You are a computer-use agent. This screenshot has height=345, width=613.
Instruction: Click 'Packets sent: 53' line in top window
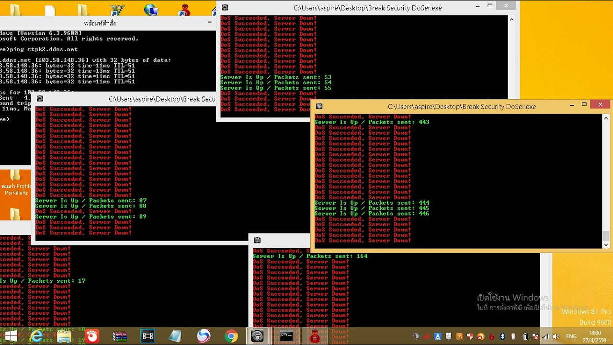coord(276,77)
